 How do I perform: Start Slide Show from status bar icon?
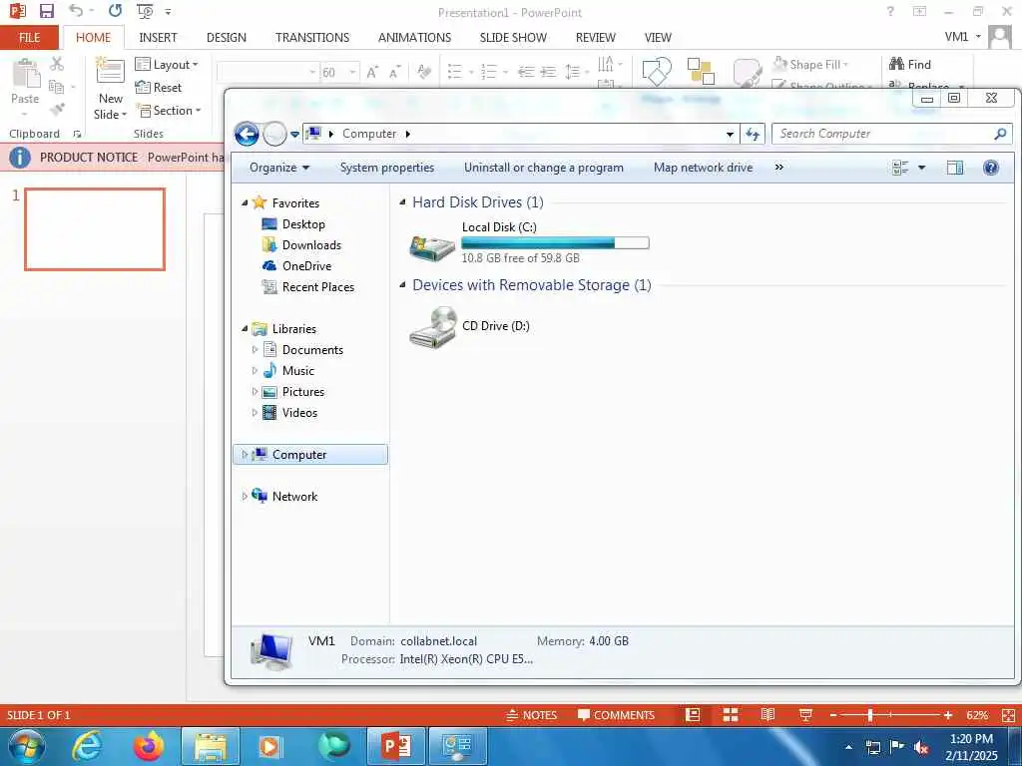coord(805,715)
